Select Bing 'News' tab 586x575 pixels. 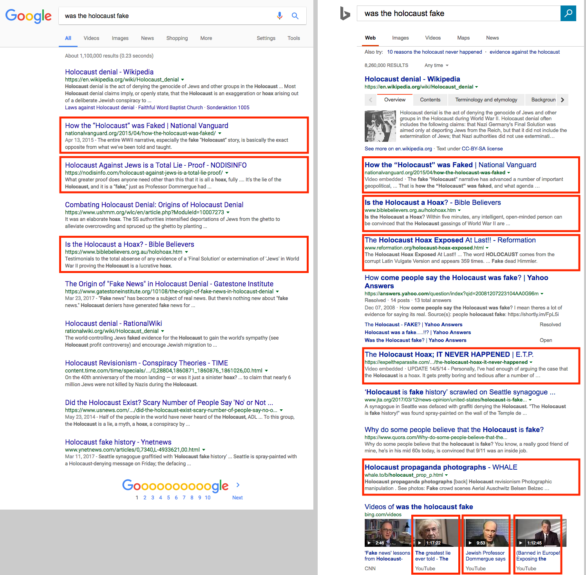click(x=492, y=38)
